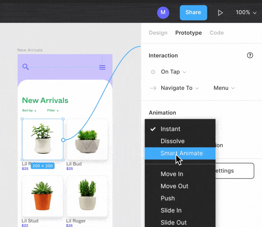Open the Menu destination dropdown
The image size is (262, 227).
224,88
